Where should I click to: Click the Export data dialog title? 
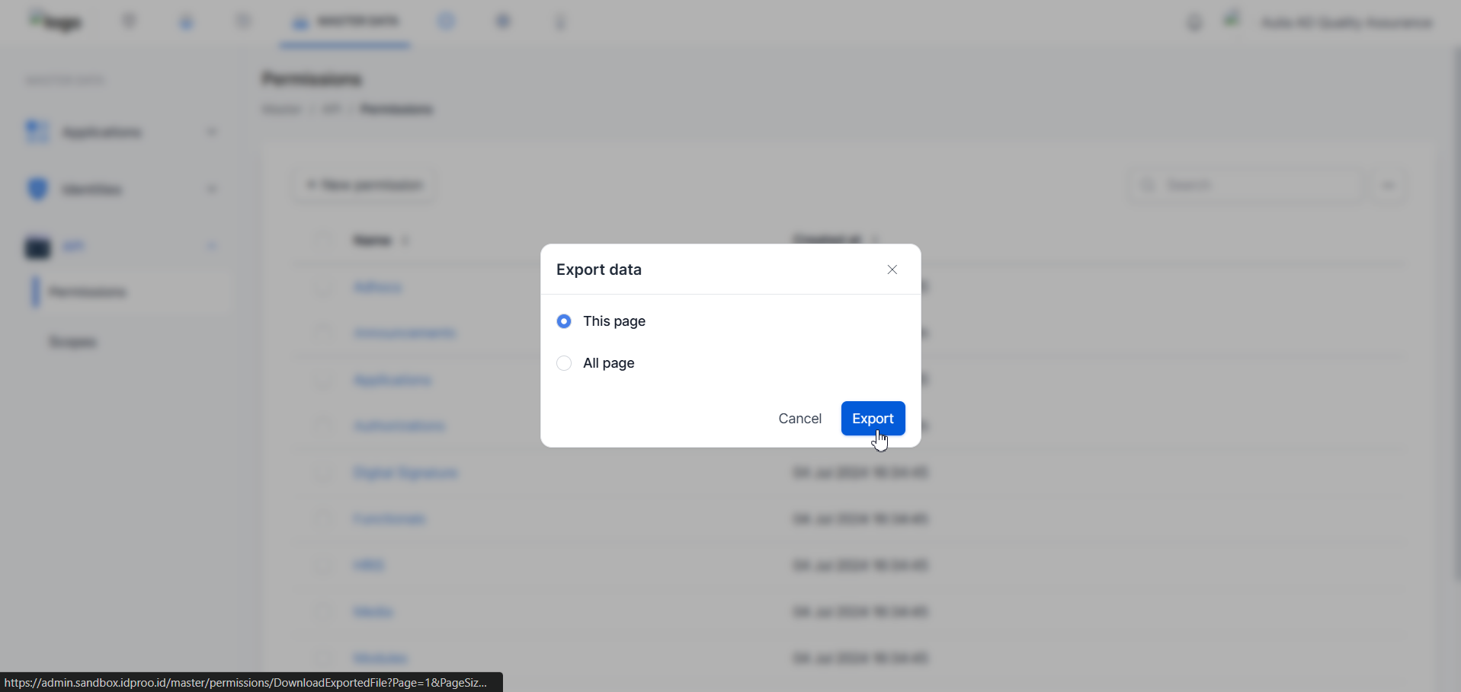599,269
